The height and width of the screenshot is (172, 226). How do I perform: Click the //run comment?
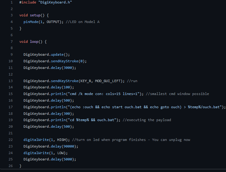click(x=132, y=81)
